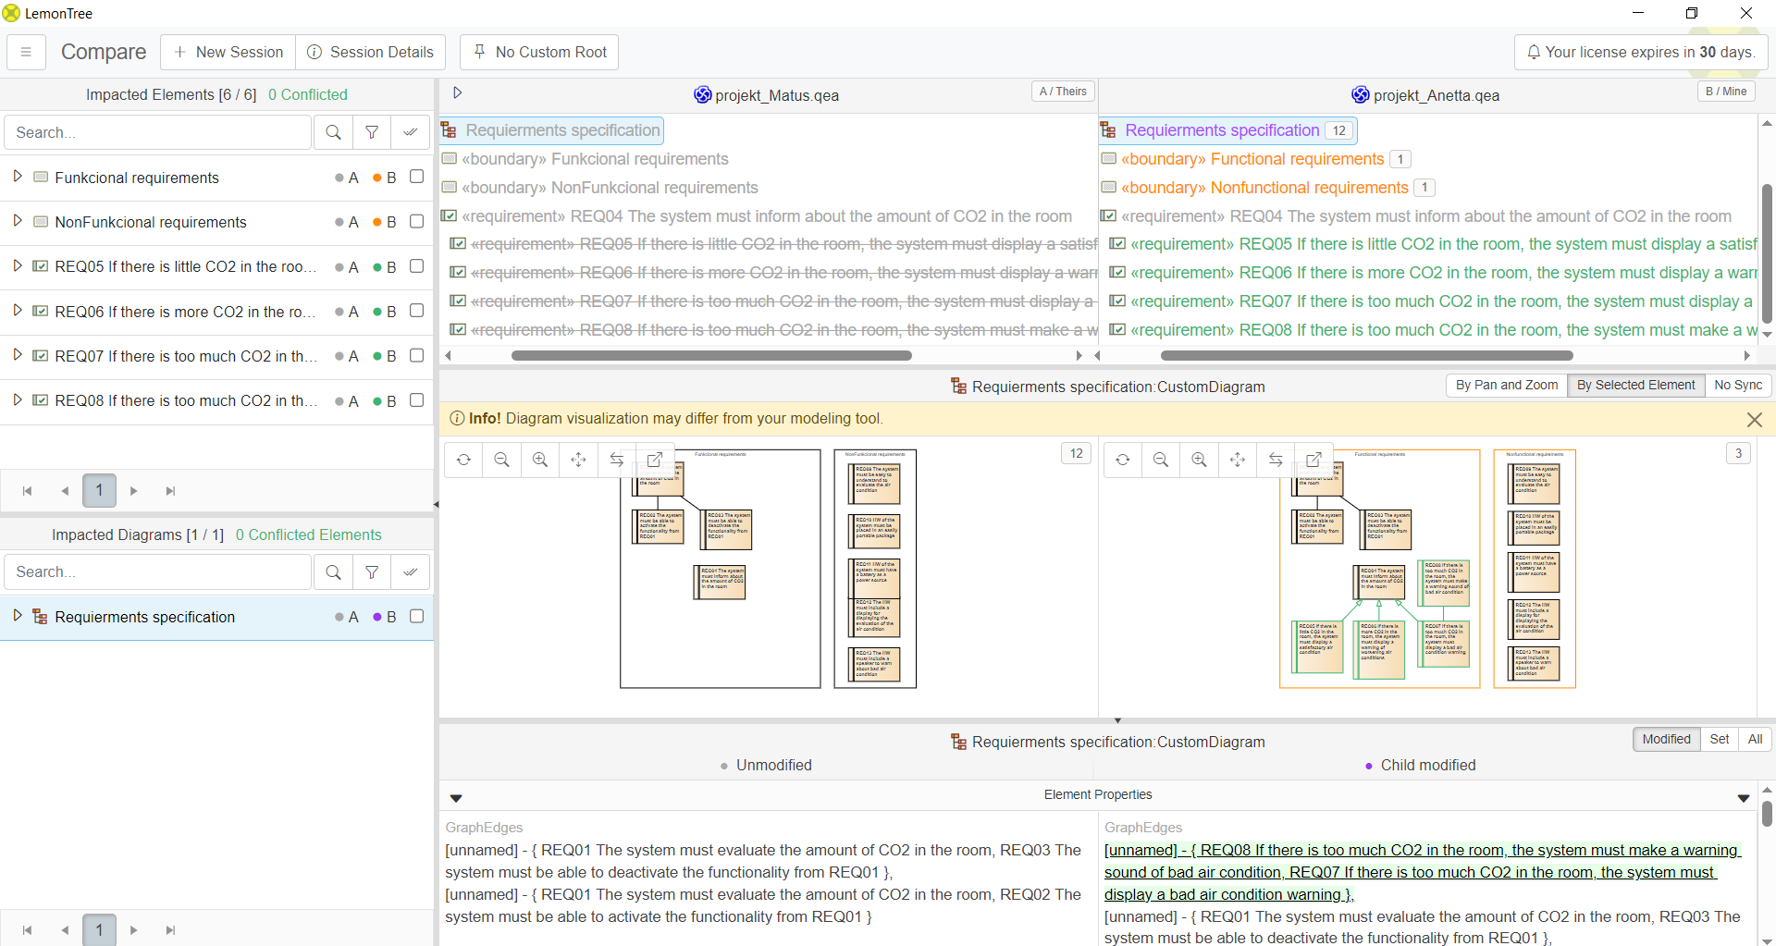This screenshot has width=1776, height=946.
Task: Tick checkbox for REQ07 row
Action: click(416, 355)
